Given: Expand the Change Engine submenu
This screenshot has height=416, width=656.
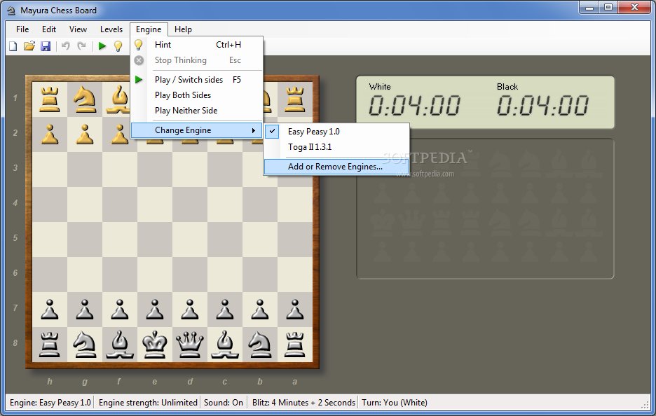Looking at the screenshot, I should tap(196, 130).
